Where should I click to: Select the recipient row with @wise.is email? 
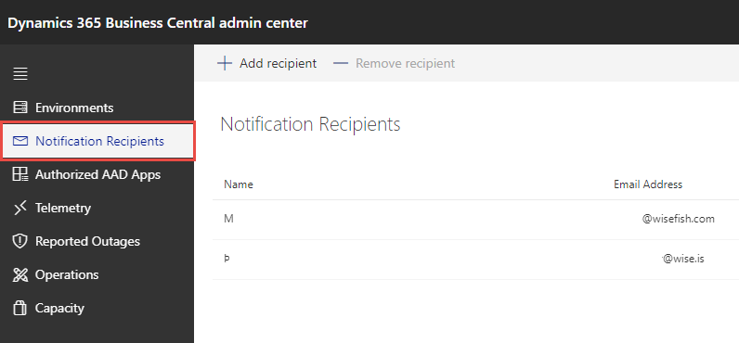tap(475, 260)
